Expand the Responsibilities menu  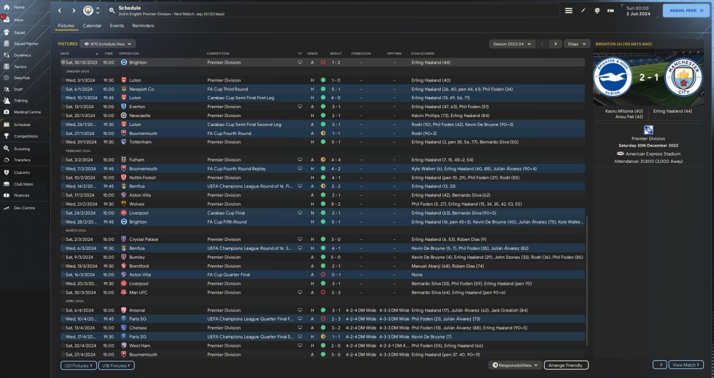pyautogui.click(x=515, y=365)
